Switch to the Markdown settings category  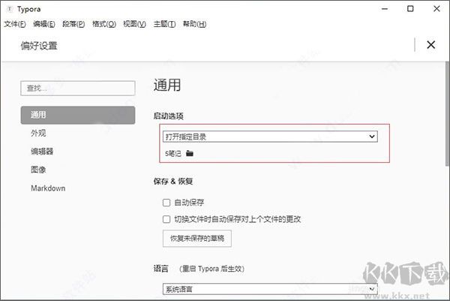point(48,188)
